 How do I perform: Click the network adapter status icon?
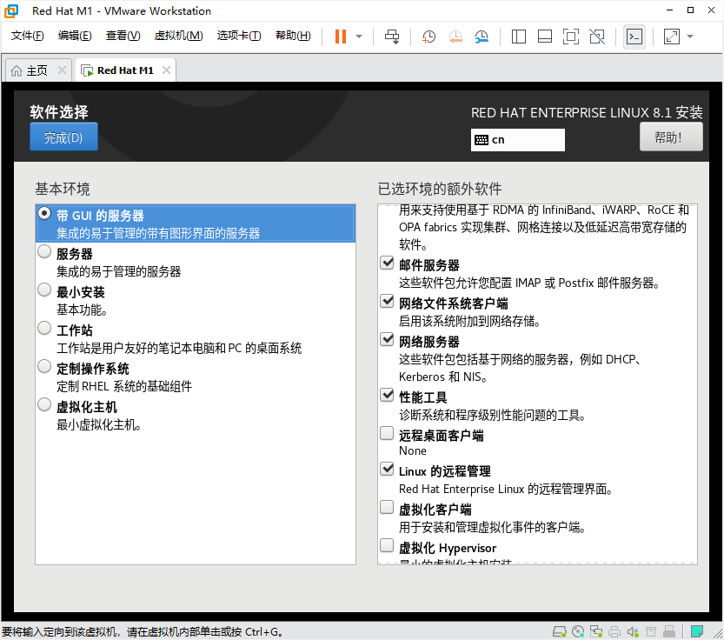596,631
